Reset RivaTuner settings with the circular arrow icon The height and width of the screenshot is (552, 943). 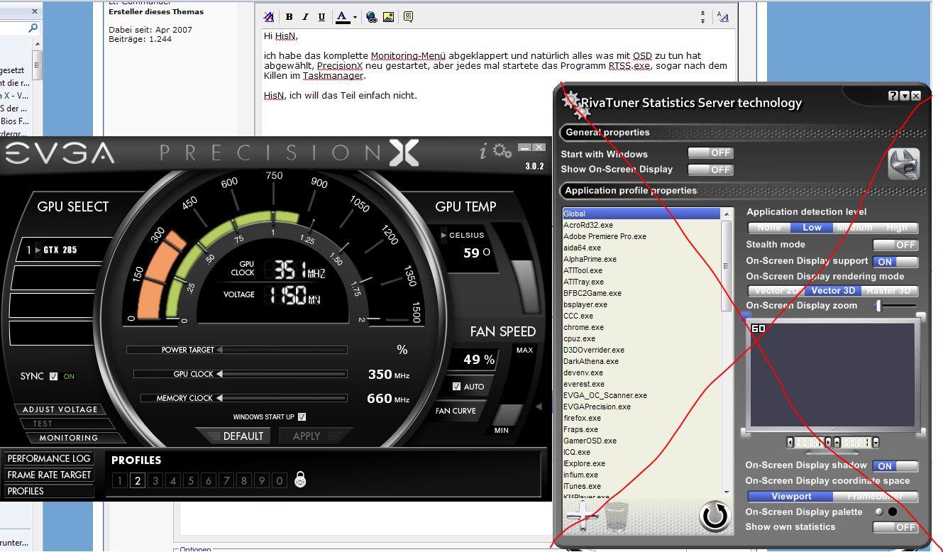click(715, 517)
